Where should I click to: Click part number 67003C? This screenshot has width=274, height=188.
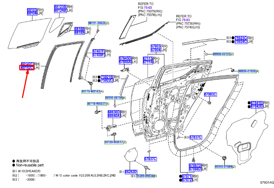pyautogui.click(x=210, y=94)
